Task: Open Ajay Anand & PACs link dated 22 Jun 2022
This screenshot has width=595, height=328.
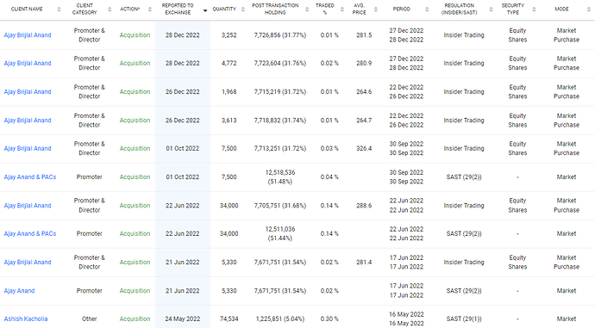Action: [x=30, y=233]
